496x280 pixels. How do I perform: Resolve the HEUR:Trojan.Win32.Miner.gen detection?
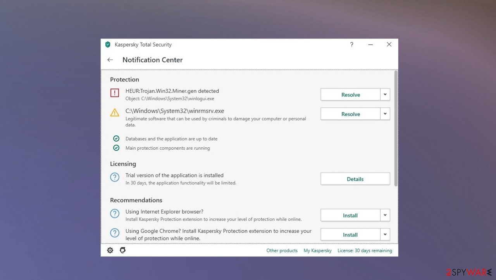(350, 95)
